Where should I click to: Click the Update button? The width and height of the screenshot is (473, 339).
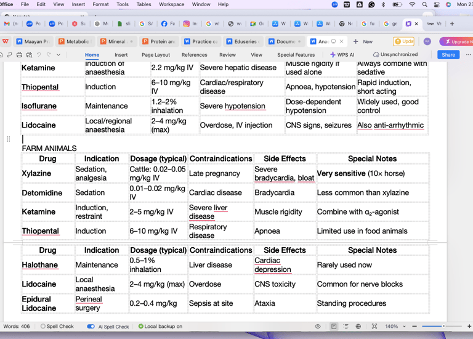tap(404, 41)
